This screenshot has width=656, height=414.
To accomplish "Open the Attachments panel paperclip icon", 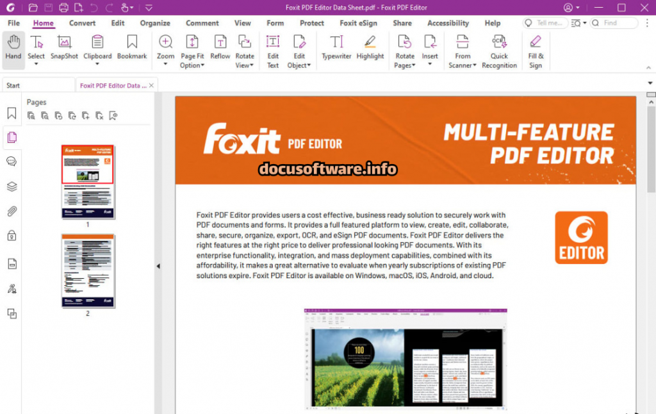I will pyautogui.click(x=12, y=211).
